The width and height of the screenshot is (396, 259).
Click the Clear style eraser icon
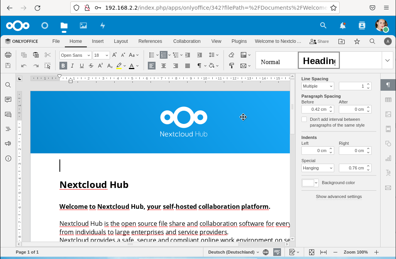click(231, 55)
